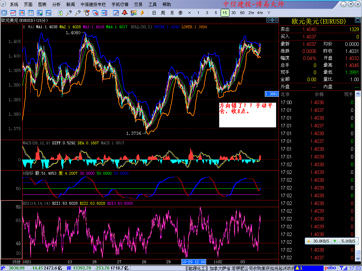362x271 pixels.
Task: Select the 1 minute period
Action: tap(198, 13)
